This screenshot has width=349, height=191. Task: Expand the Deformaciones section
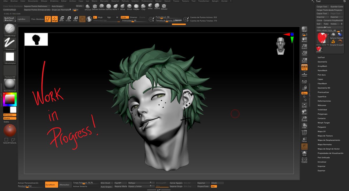(324, 101)
